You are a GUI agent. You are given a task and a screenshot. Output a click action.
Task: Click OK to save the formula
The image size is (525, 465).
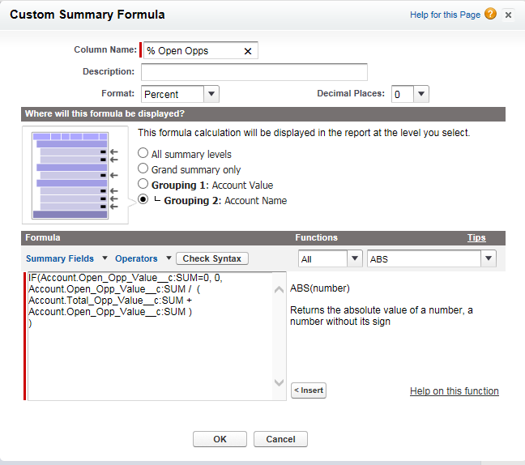coord(220,439)
